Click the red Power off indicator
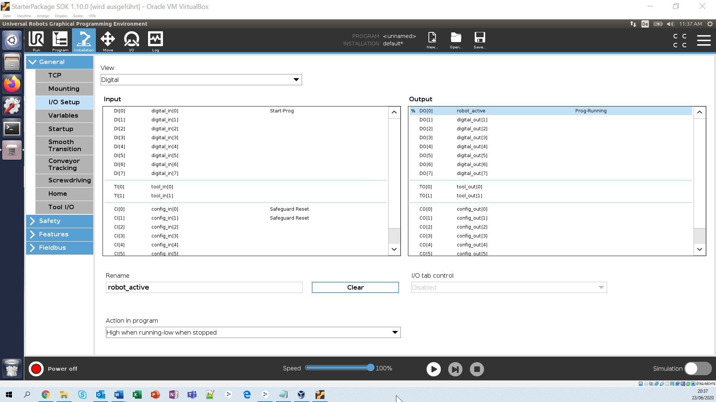Viewport: 716px width, 402px height. click(x=36, y=369)
